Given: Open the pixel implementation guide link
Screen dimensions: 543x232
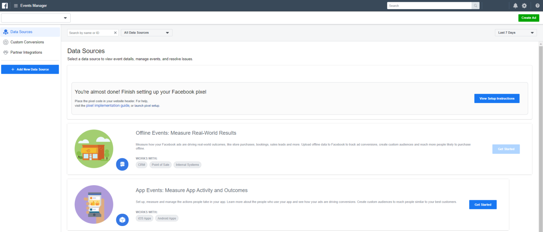Looking at the screenshot, I should click(107, 105).
